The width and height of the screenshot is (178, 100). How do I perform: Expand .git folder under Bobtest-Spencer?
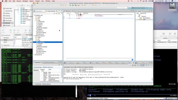(36, 39)
